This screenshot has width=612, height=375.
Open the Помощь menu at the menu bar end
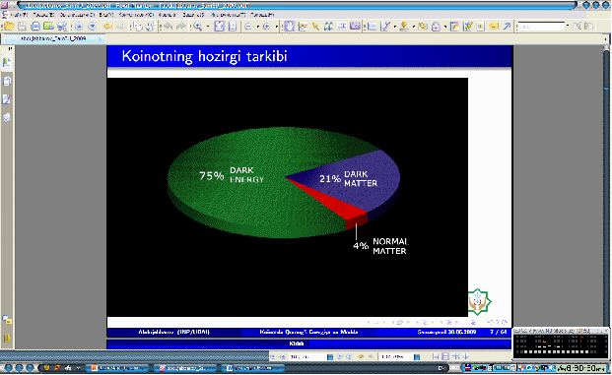262,15
